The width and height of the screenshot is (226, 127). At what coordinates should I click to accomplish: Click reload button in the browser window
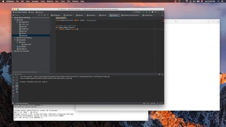pos(176,21)
